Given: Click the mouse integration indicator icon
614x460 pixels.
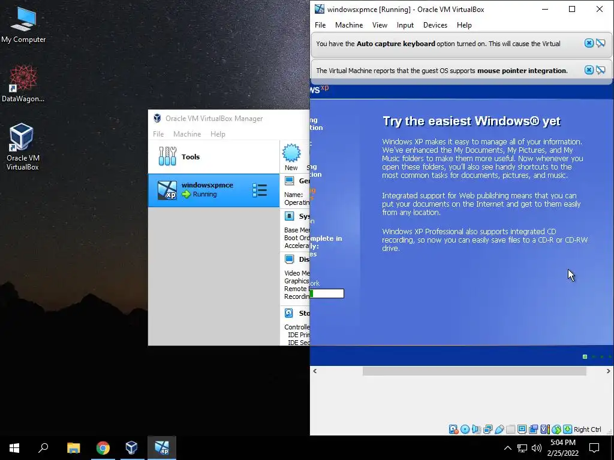Looking at the screenshot, I should pyautogui.click(x=556, y=429).
